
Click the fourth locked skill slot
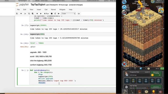click(x=146, y=81)
